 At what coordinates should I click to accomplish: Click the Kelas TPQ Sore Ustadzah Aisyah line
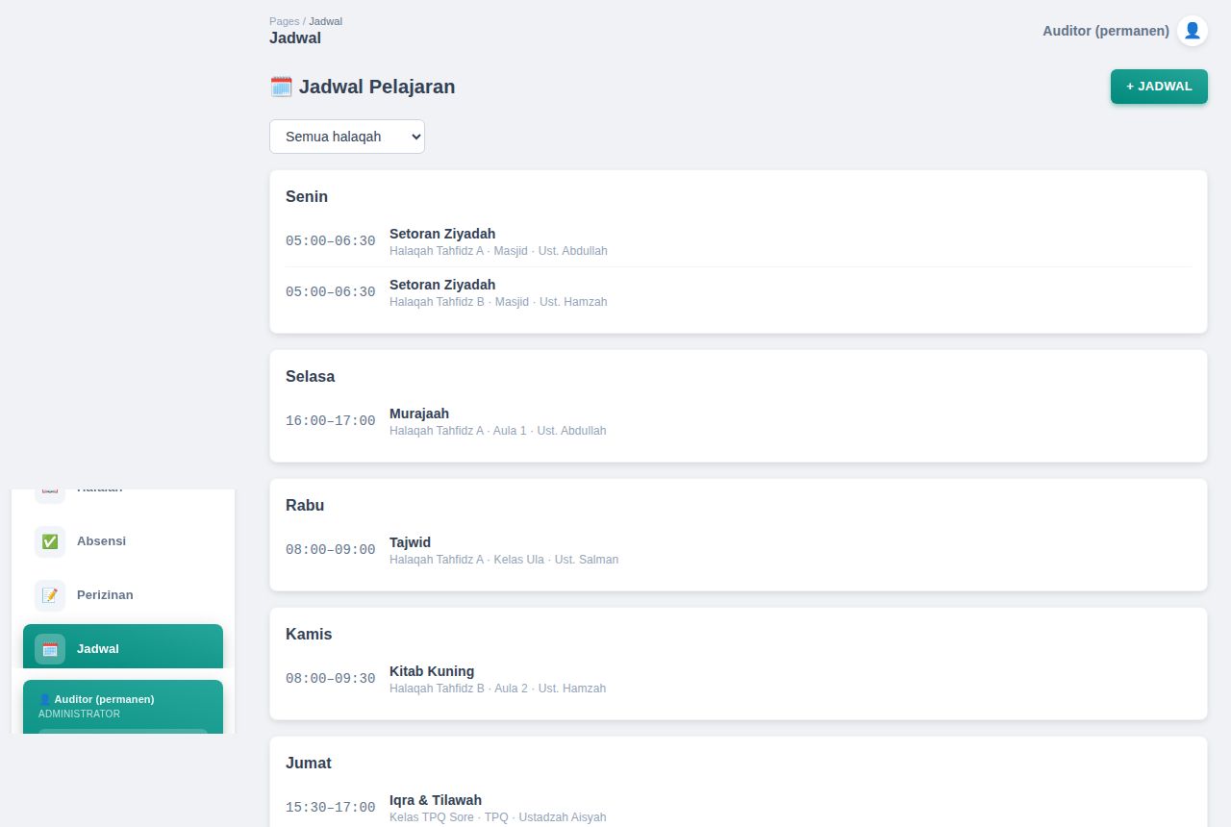pos(498,817)
